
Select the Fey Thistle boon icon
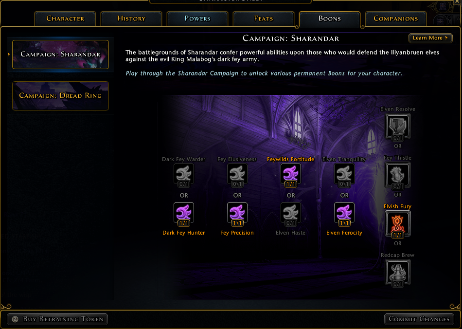398,176
